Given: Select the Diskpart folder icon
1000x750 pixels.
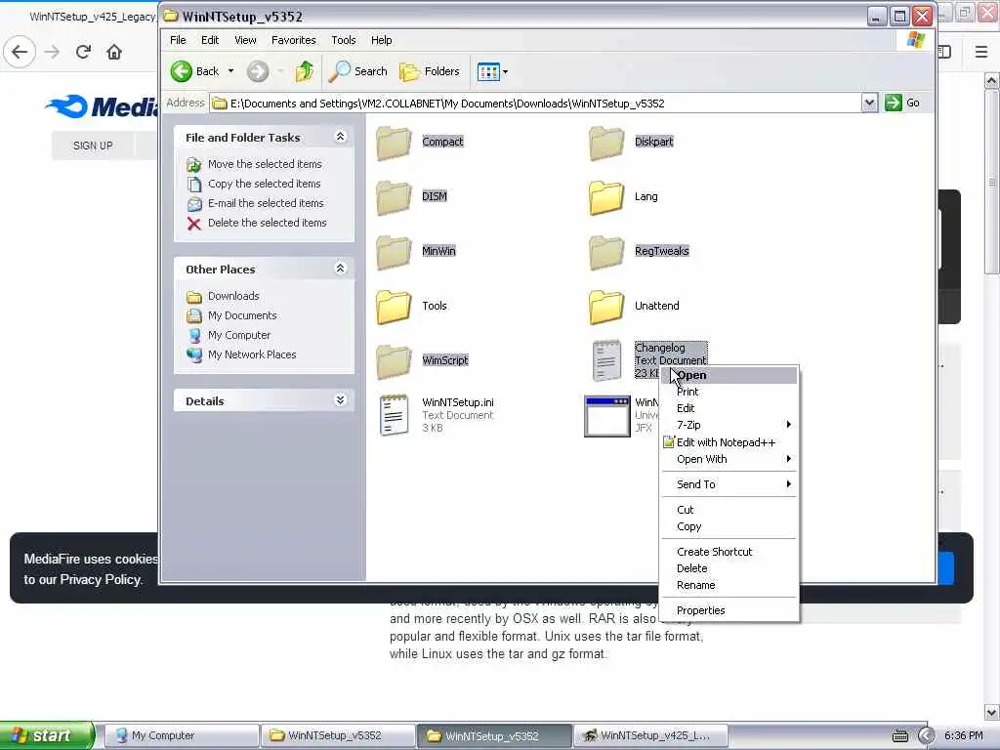Looking at the screenshot, I should click(605, 143).
